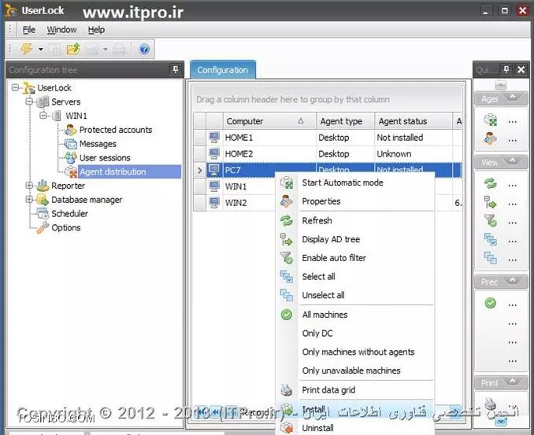Image resolution: width=534 pixels, height=435 pixels.
Task: Select Scheduler in the tree
Action: click(69, 214)
